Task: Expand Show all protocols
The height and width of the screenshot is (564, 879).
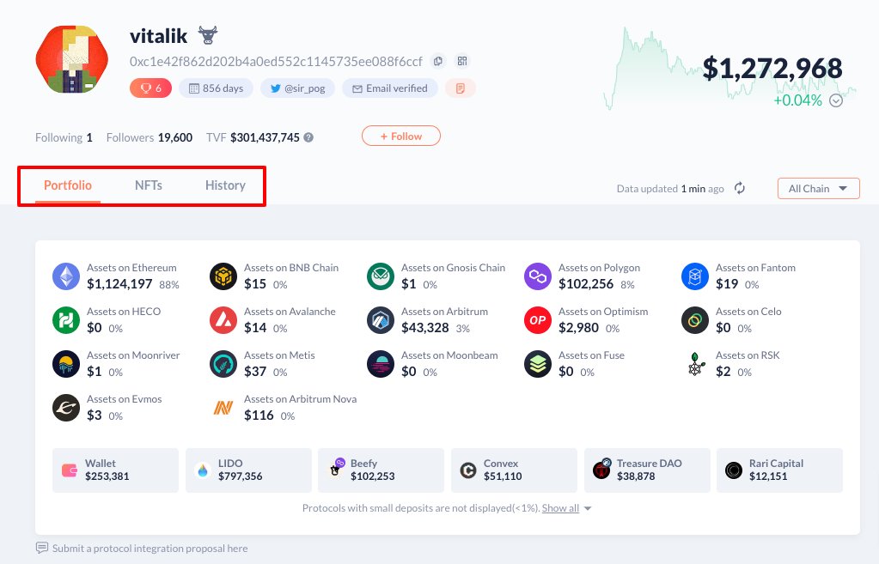Action: click(x=566, y=508)
